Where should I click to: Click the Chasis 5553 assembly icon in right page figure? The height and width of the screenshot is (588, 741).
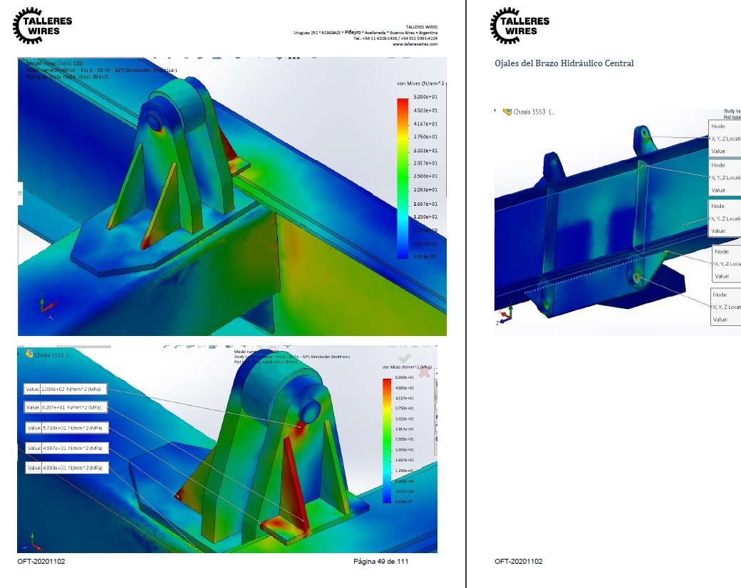507,112
